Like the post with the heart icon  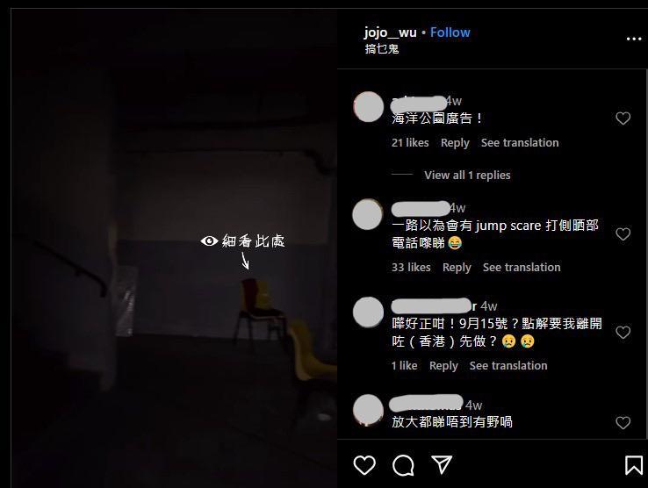coord(364,465)
